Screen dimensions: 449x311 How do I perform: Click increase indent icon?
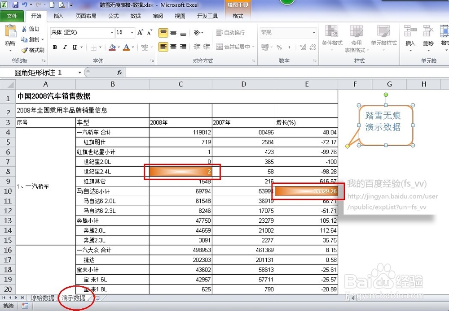pos(207,47)
